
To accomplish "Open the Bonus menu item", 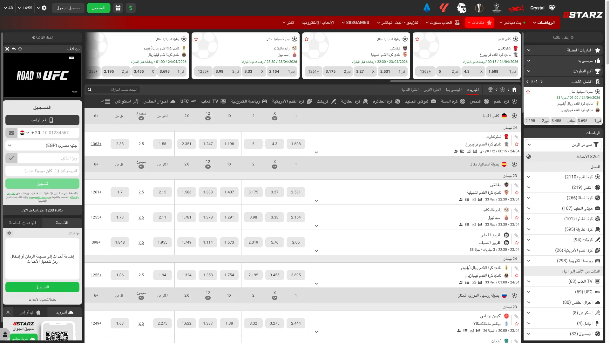I will pyautogui.click(x=479, y=23).
